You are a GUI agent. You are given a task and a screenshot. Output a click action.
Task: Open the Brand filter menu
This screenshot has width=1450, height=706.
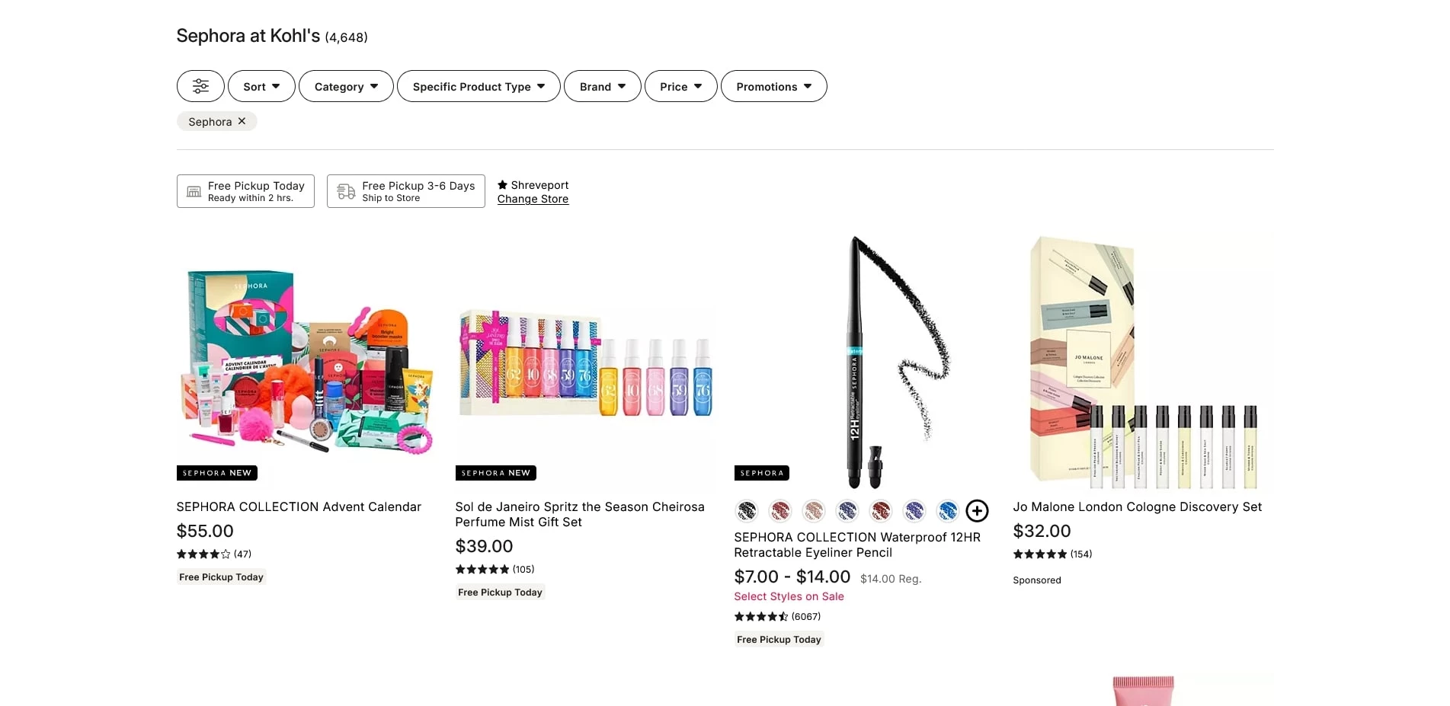point(602,86)
